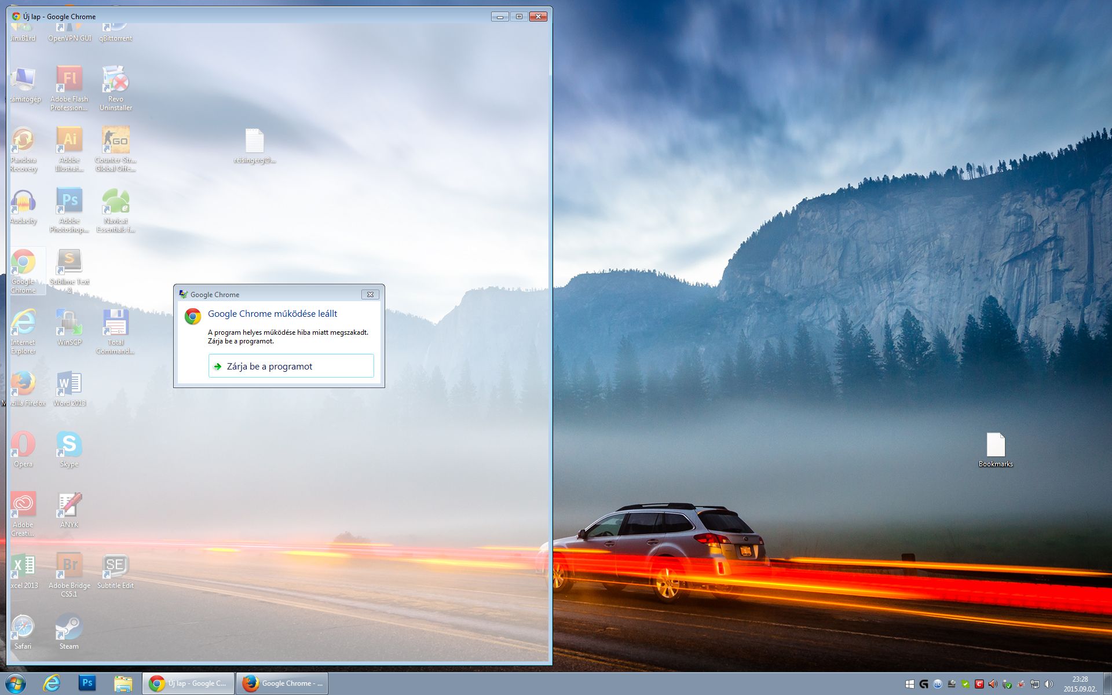Open Photoshop from the taskbar
This screenshot has width=1112, height=695.
[87, 683]
